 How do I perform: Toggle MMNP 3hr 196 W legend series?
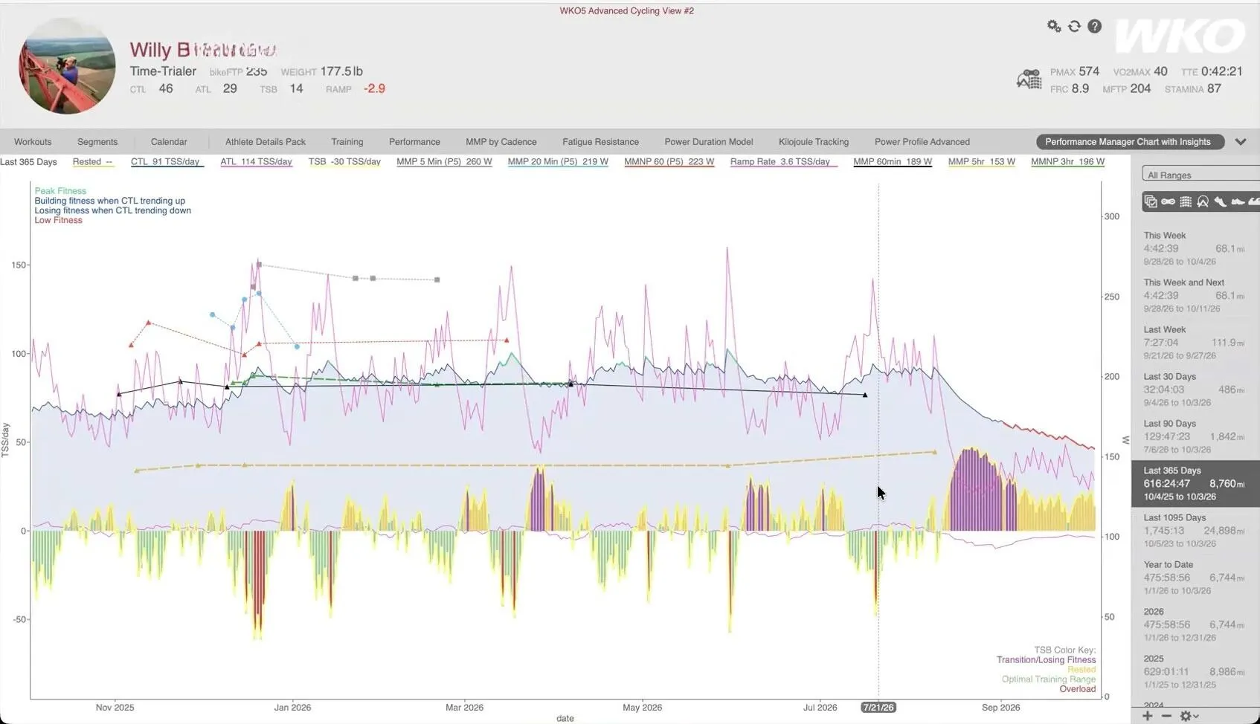click(1068, 162)
